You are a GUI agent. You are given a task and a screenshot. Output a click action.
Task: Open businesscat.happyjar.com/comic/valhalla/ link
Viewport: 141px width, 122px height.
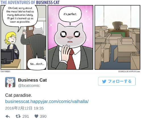tap(47, 102)
